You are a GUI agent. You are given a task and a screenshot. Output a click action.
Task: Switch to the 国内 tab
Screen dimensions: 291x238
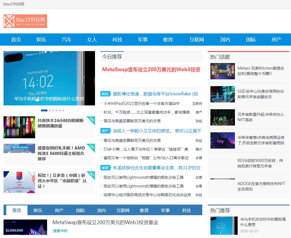click(x=102, y=210)
